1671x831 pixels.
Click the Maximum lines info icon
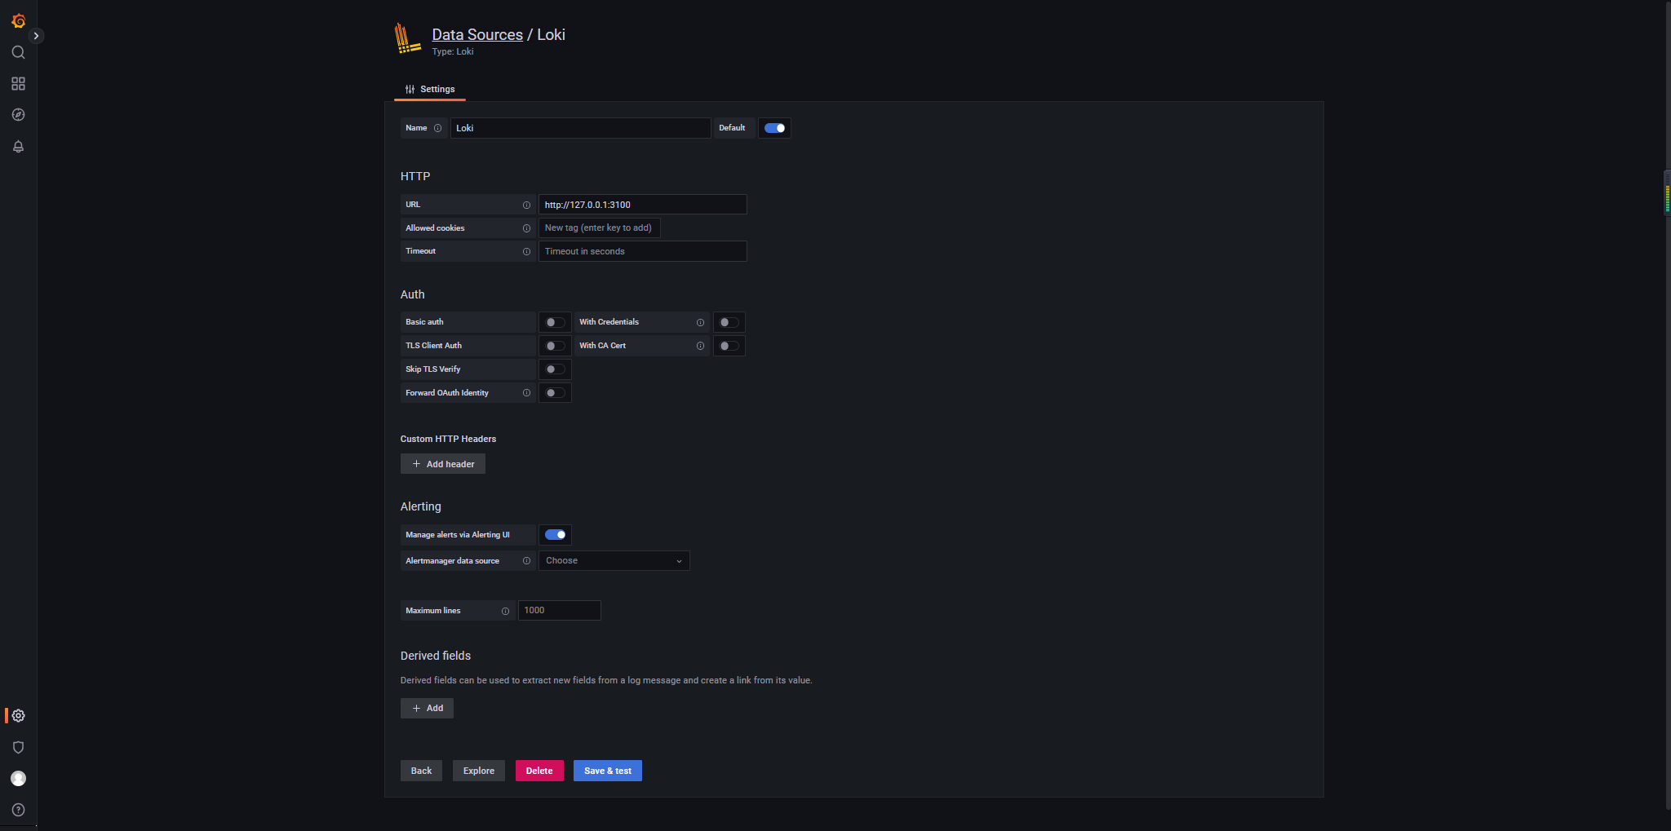(x=505, y=611)
